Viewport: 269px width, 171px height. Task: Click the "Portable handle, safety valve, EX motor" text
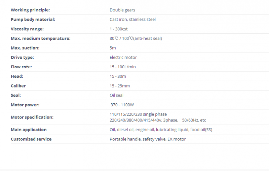coord(148,139)
